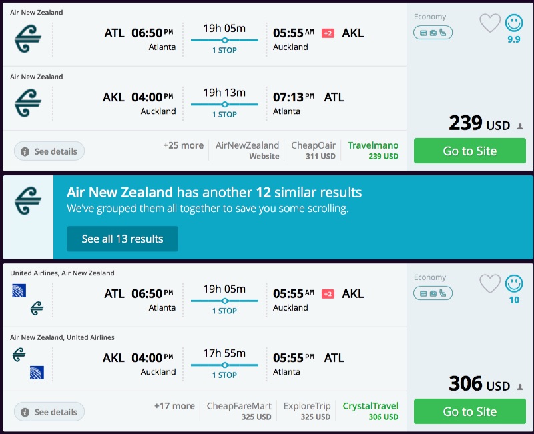Viewport: 534px width, 434px height.
Task: Expand the +25 more booking sites list
Action: pos(183,145)
